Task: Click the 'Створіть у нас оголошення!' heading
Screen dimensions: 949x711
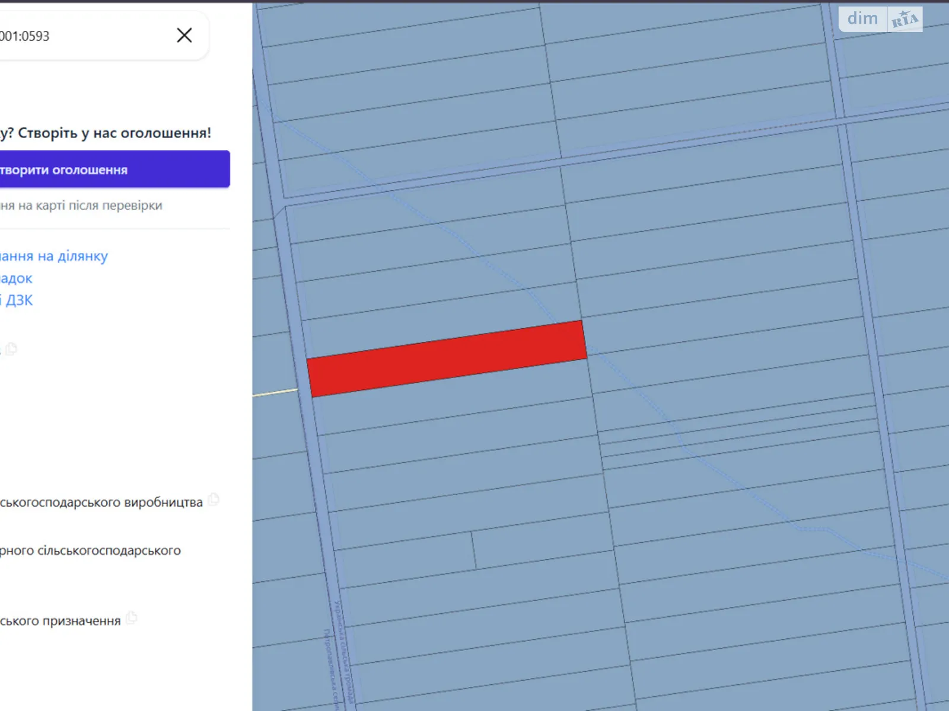Action: pyautogui.click(x=107, y=133)
